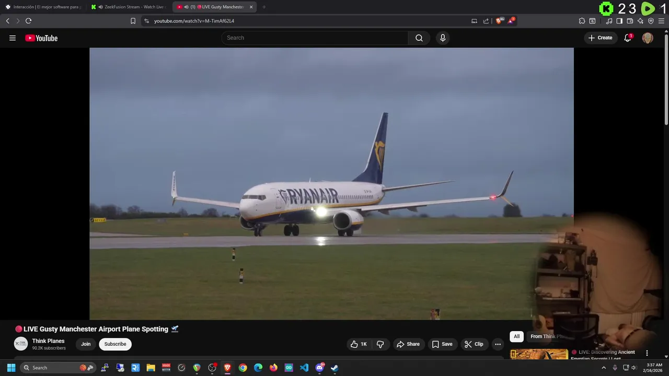The width and height of the screenshot is (669, 376).
Task: Open more actions ellipsis menu
Action: (498, 344)
